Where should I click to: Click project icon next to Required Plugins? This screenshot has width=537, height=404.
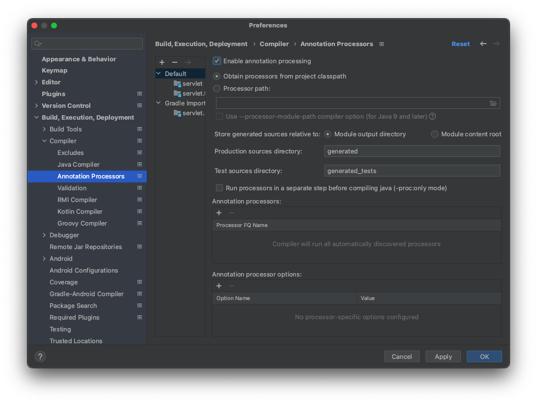140,317
